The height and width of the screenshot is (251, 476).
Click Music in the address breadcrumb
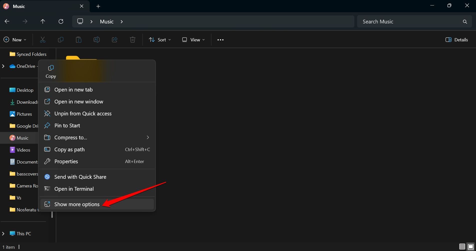point(107,22)
